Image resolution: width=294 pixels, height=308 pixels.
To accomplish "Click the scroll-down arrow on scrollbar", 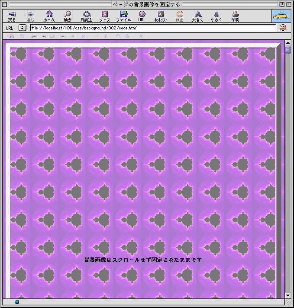I will [x=288, y=295].
